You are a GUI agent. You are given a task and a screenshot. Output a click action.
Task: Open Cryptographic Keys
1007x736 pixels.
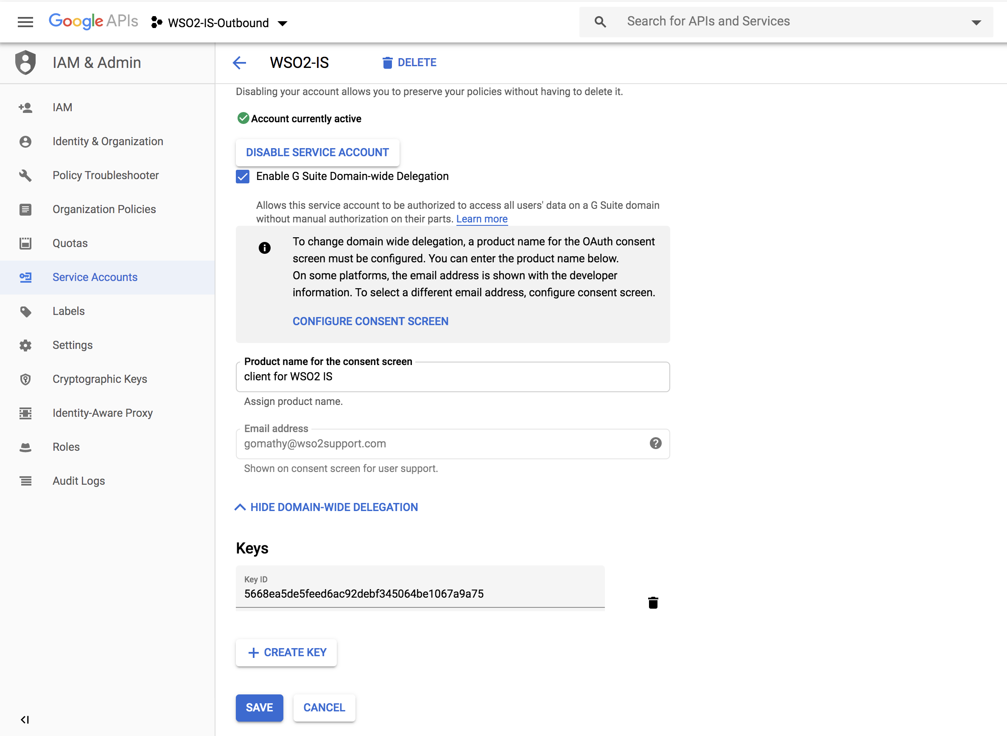pyautogui.click(x=107, y=379)
